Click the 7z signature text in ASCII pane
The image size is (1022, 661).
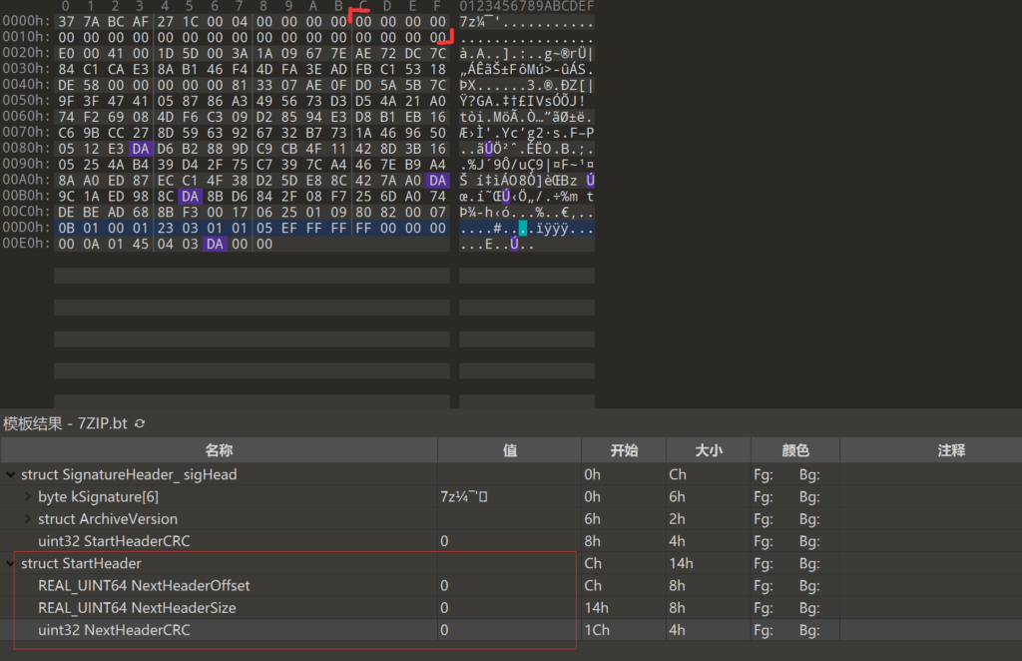[469, 22]
